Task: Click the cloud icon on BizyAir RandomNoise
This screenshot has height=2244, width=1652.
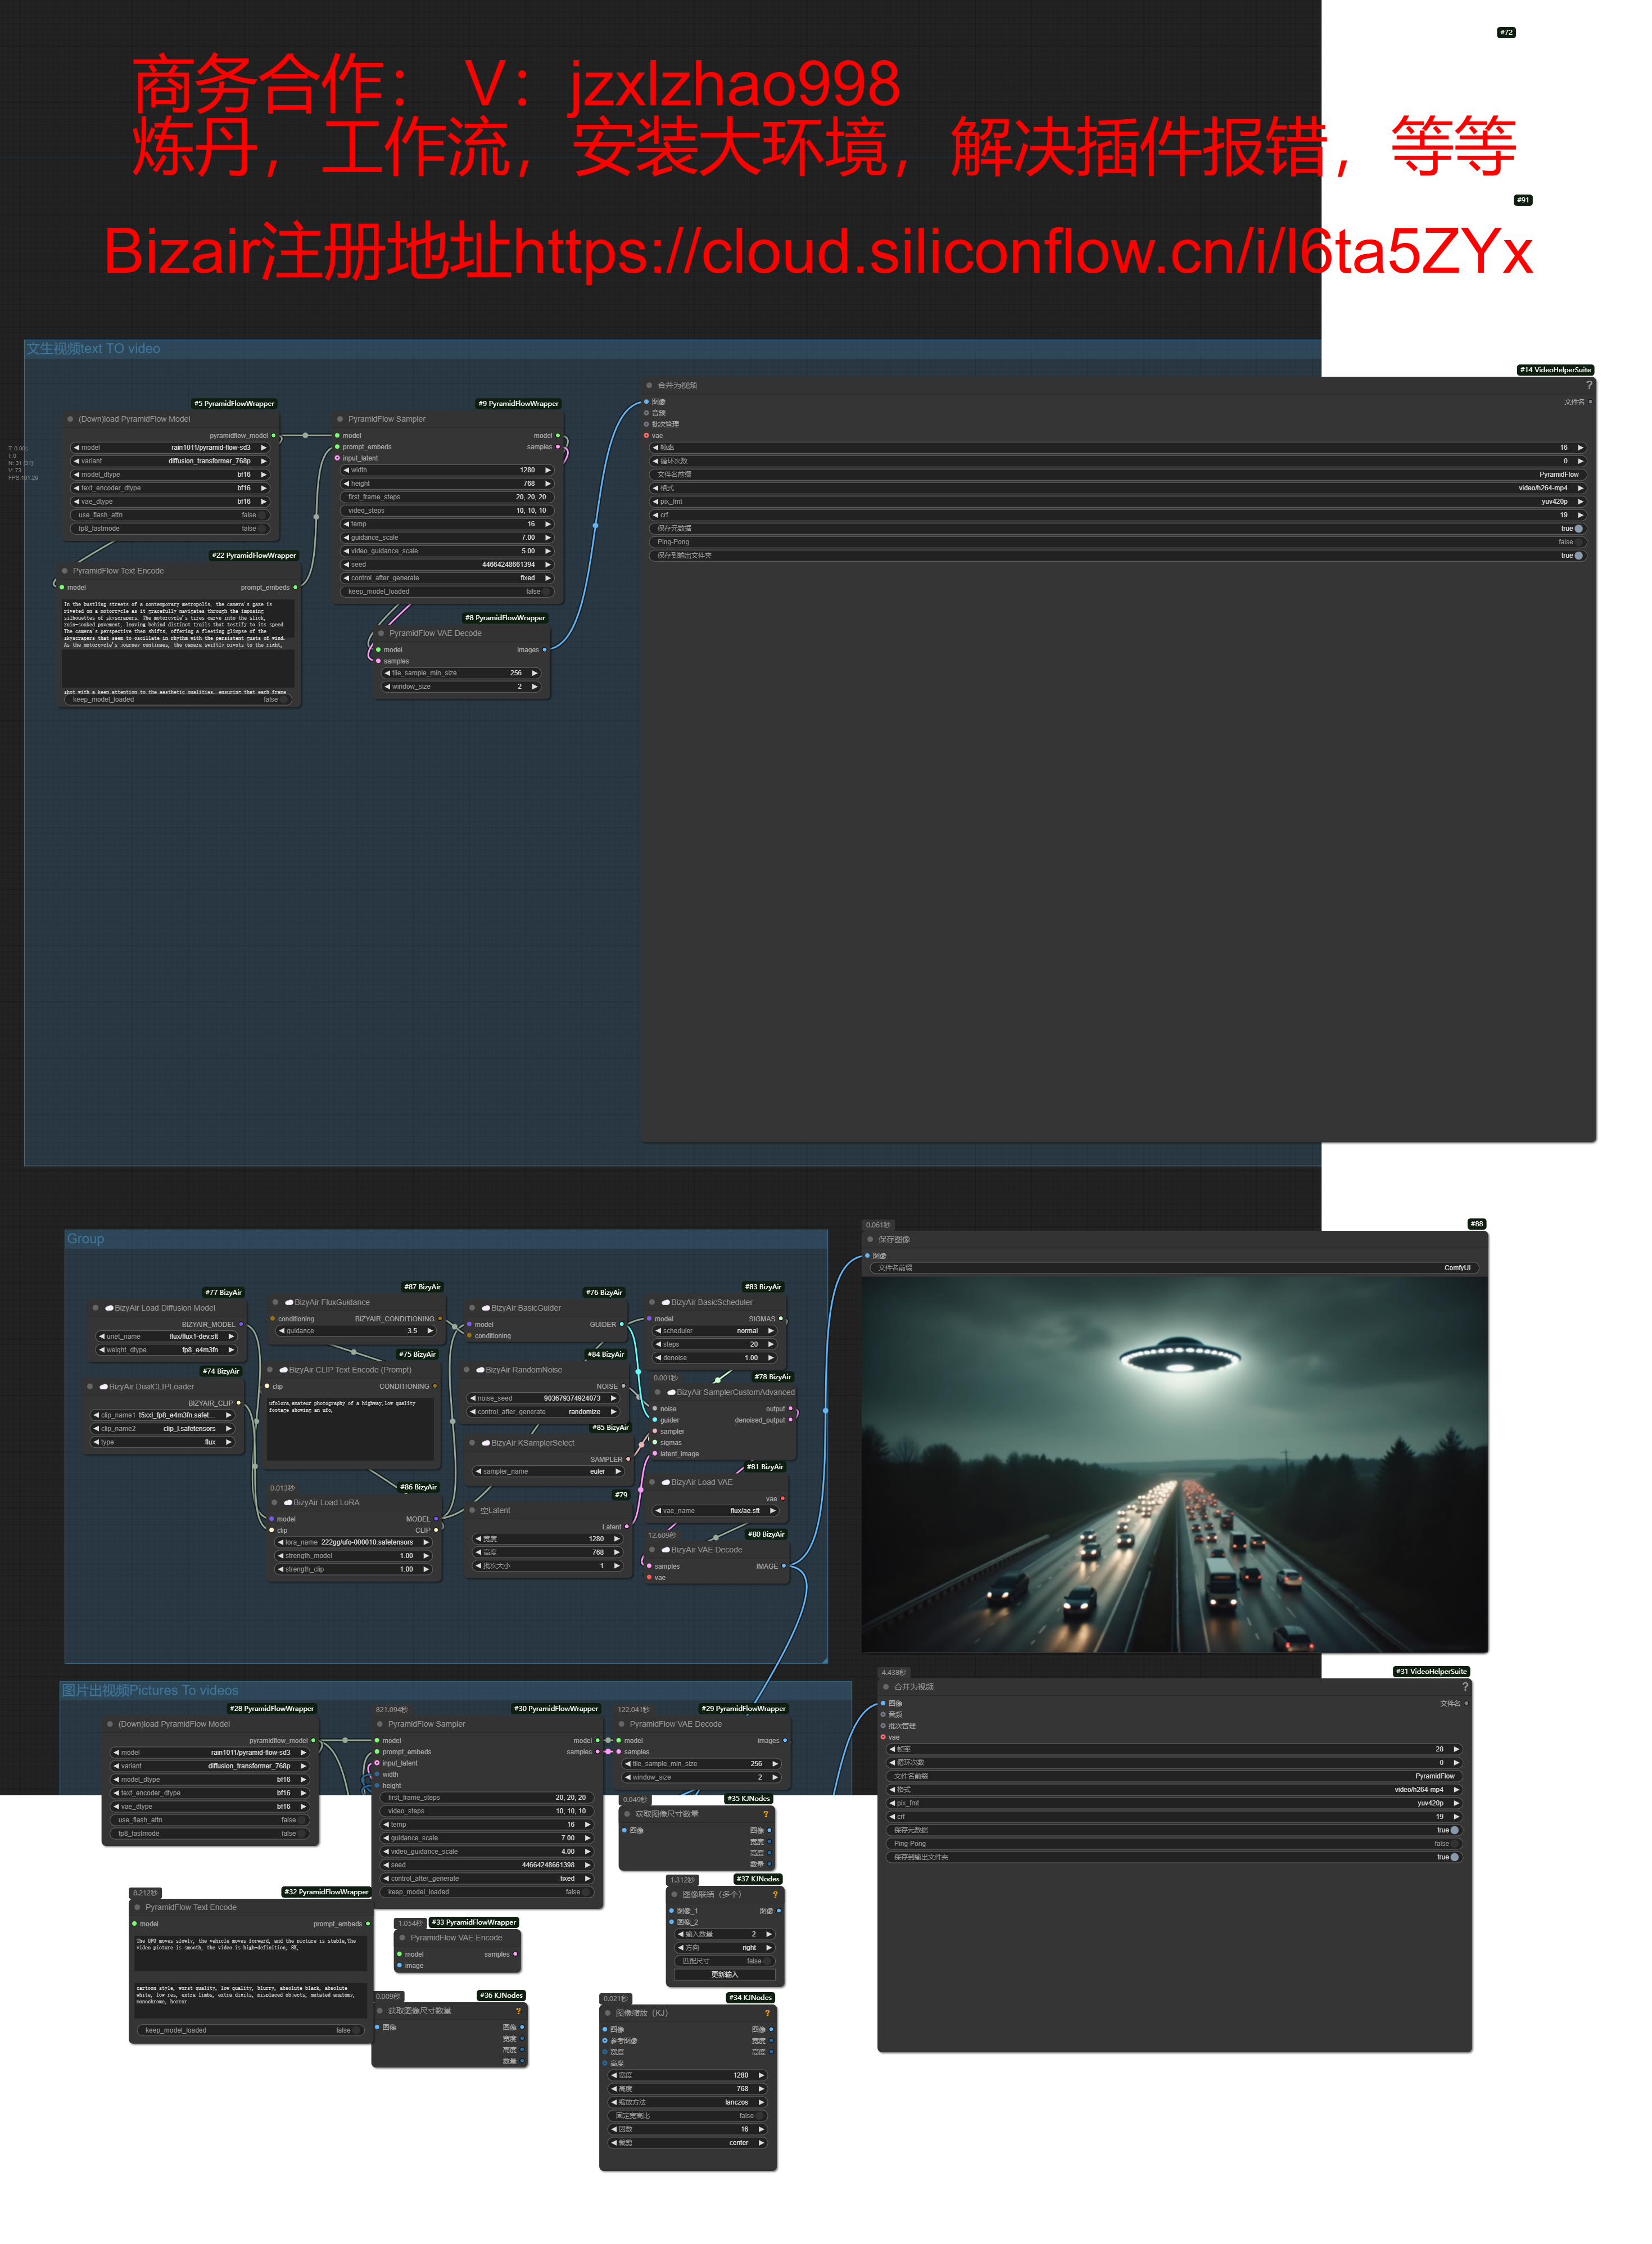Action: (480, 1370)
